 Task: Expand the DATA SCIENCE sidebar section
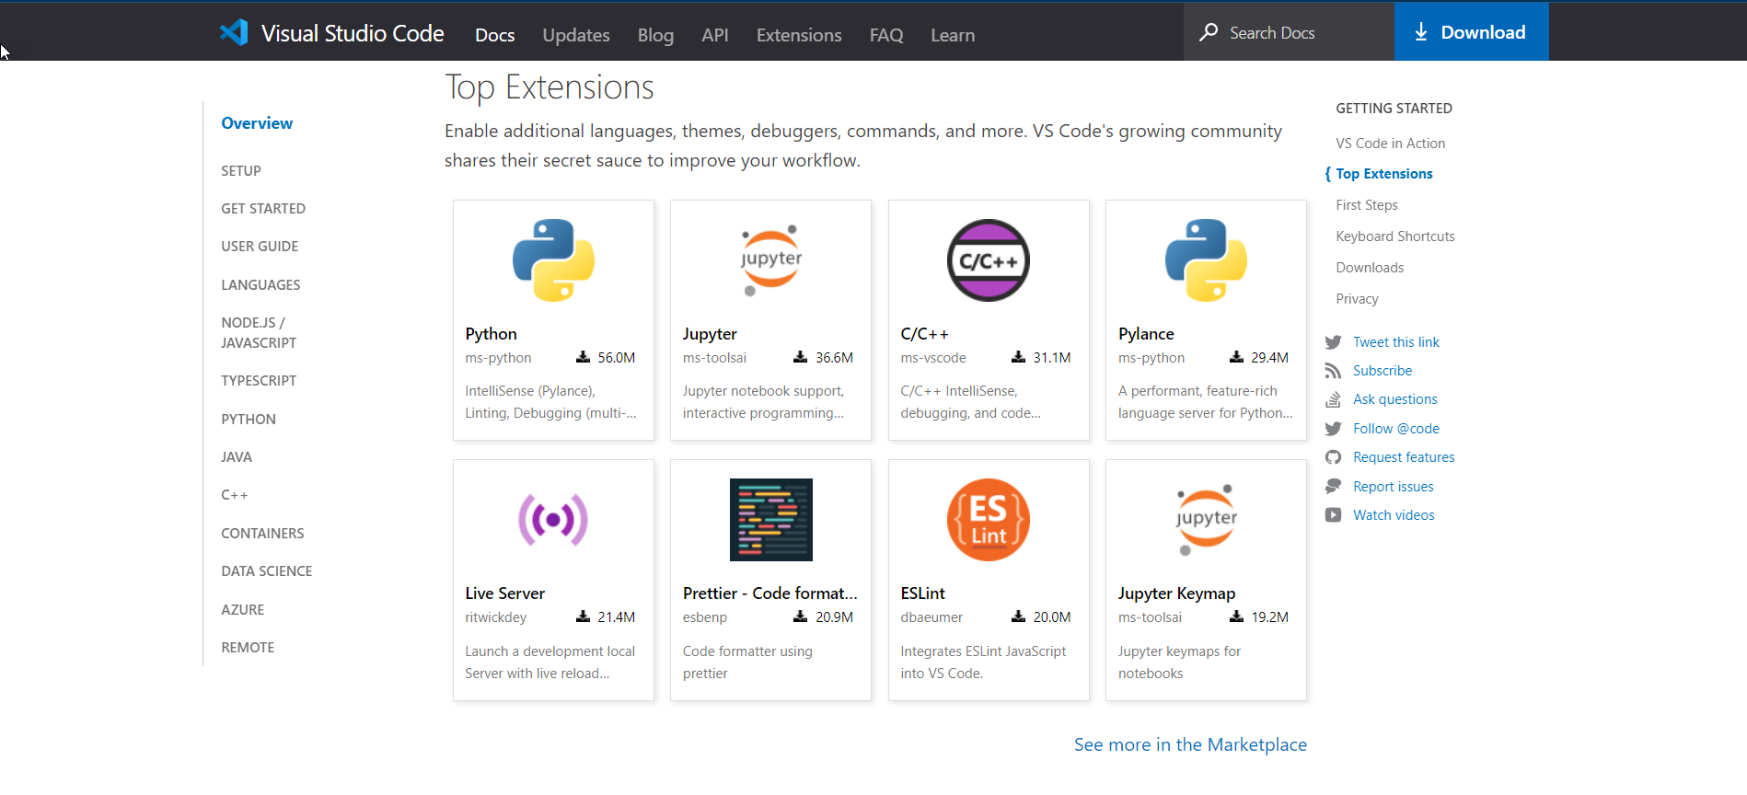[x=267, y=570]
